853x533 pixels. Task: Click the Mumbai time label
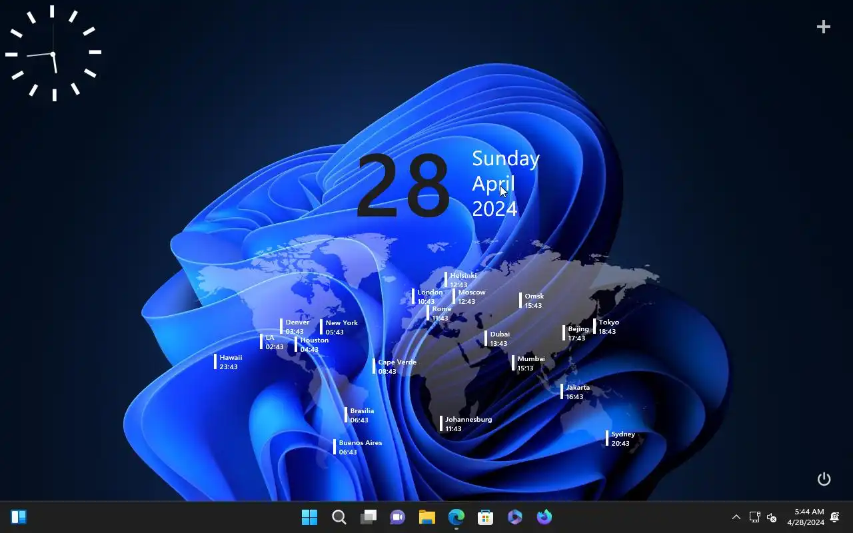[528, 363]
